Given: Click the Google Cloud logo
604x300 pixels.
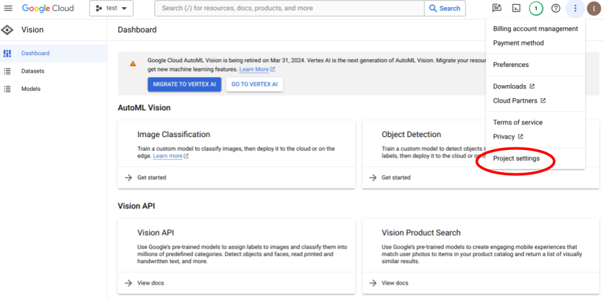Looking at the screenshot, I should pos(48,8).
